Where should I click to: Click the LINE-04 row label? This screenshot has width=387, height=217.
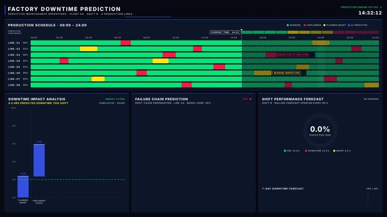tap(14, 61)
